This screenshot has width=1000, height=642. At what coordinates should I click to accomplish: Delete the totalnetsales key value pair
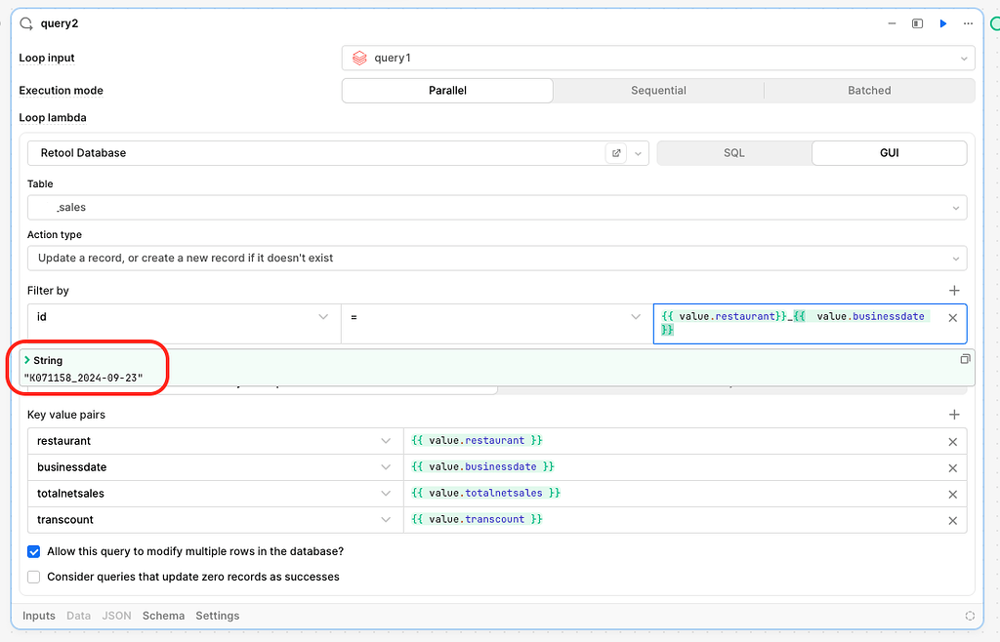click(953, 495)
